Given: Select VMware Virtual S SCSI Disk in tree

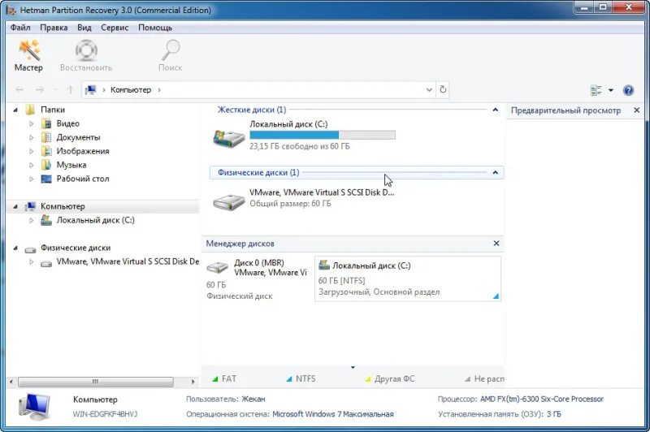Looking at the screenshot, I should click(x=128, y=261).
